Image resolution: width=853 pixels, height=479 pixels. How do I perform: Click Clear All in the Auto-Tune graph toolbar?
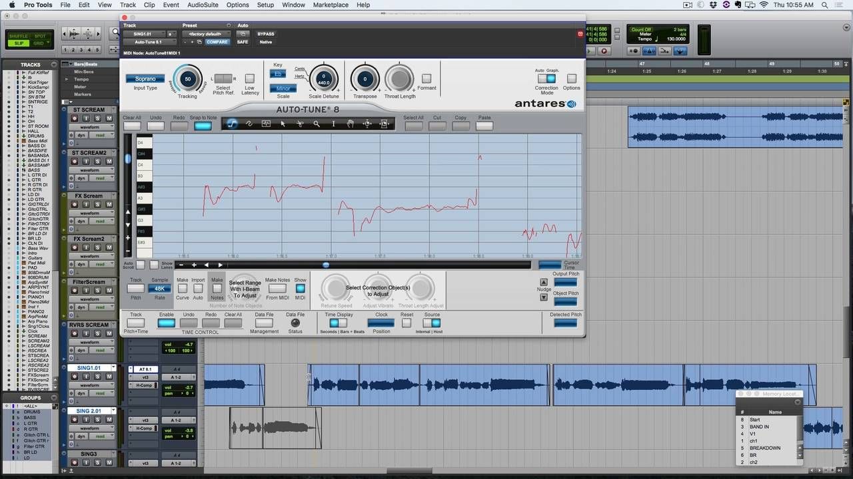132,126
